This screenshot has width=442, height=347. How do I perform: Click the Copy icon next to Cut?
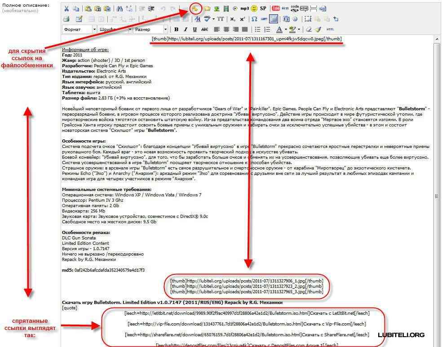[x=76, y=9]
